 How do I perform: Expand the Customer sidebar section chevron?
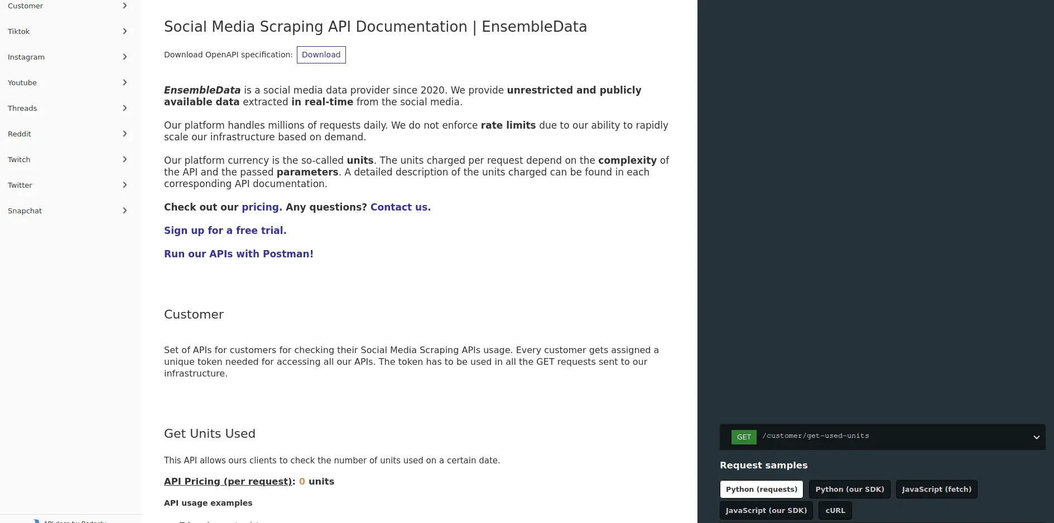124,6
